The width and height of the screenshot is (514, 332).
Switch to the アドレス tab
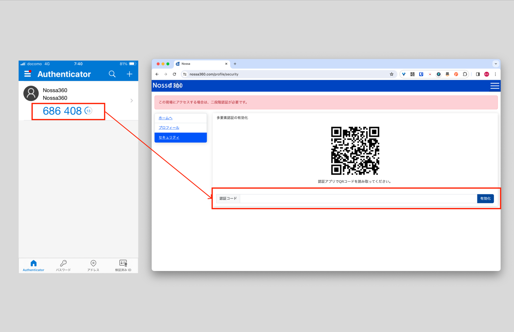point(93,266)
